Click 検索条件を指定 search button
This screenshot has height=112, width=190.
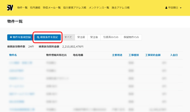pyautogui.click(x=47, y=37)
